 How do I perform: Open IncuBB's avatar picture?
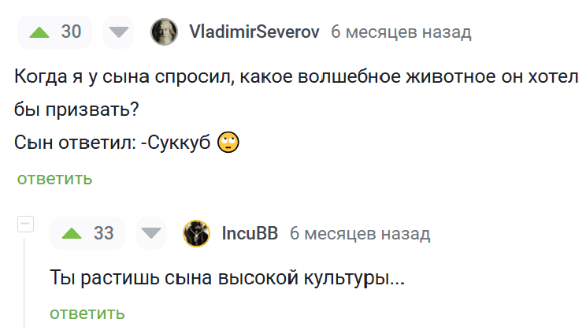[196, 234]
